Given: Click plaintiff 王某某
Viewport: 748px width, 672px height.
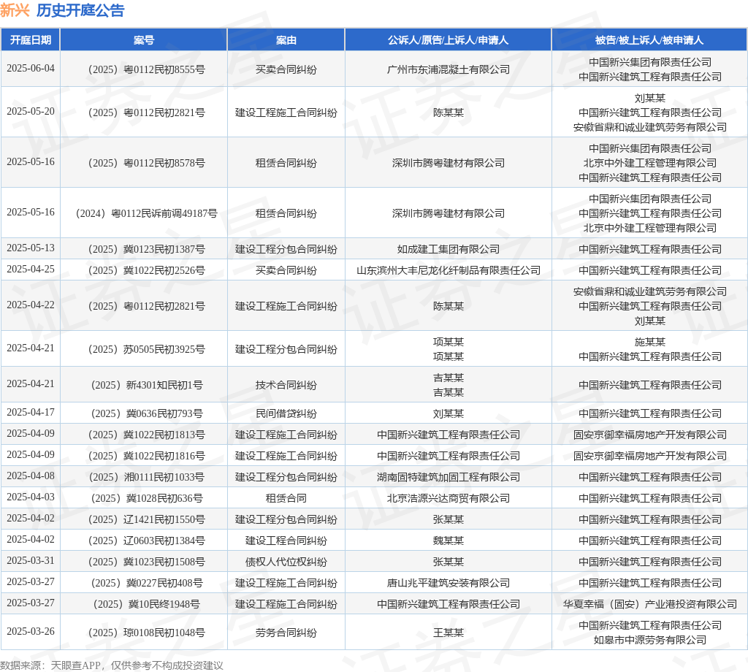Looking at the screenshot, I should pyautogui.click(x=448, y=633).
